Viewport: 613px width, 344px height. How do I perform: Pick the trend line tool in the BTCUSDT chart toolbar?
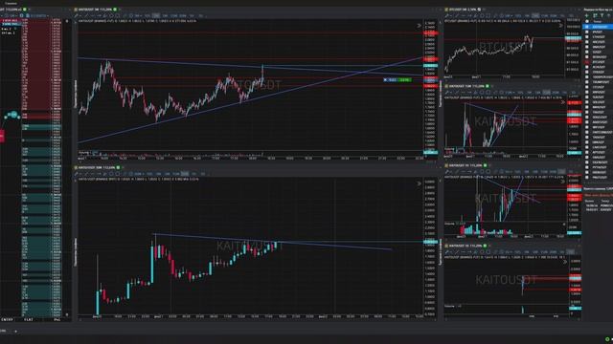(x=457, y=15)
